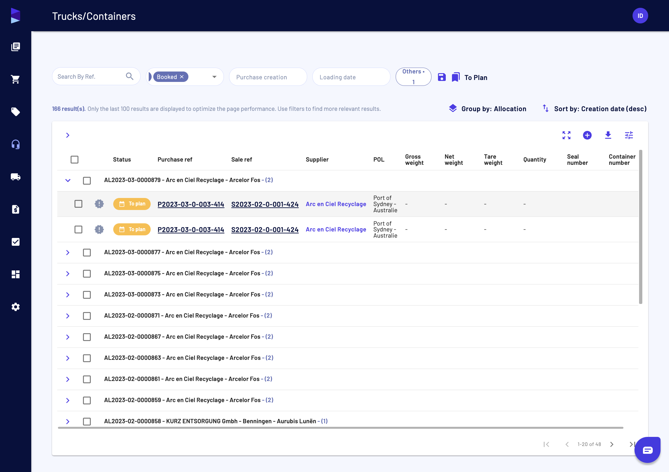Open the headset support sidebar icon

(16, 144)
